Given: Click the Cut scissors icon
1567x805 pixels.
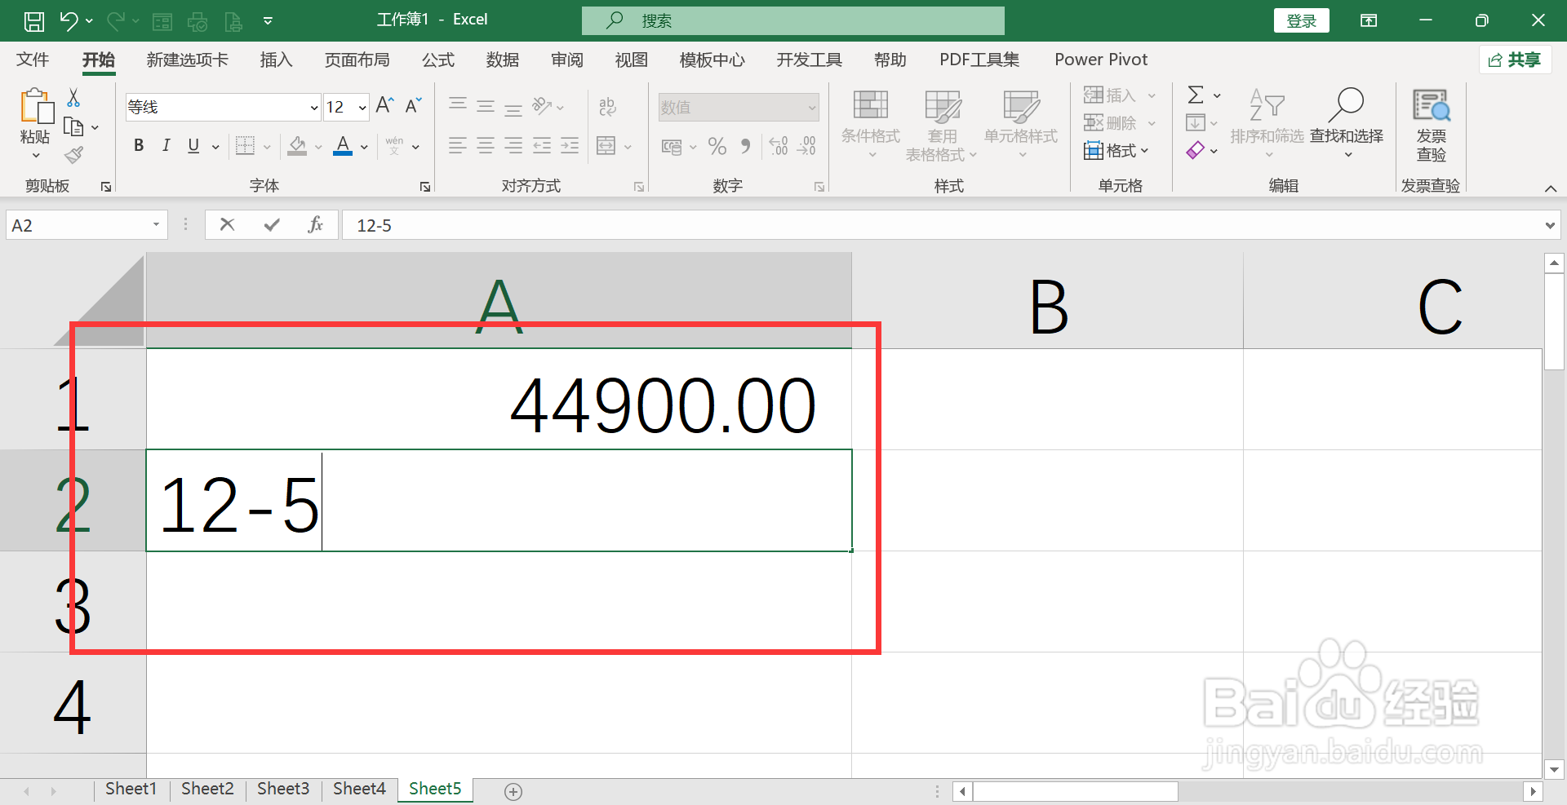Looking at the screenshot, I should 73,98.
